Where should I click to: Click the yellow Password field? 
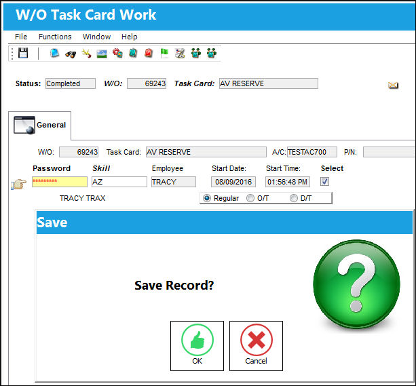click(x=60, y=182)
